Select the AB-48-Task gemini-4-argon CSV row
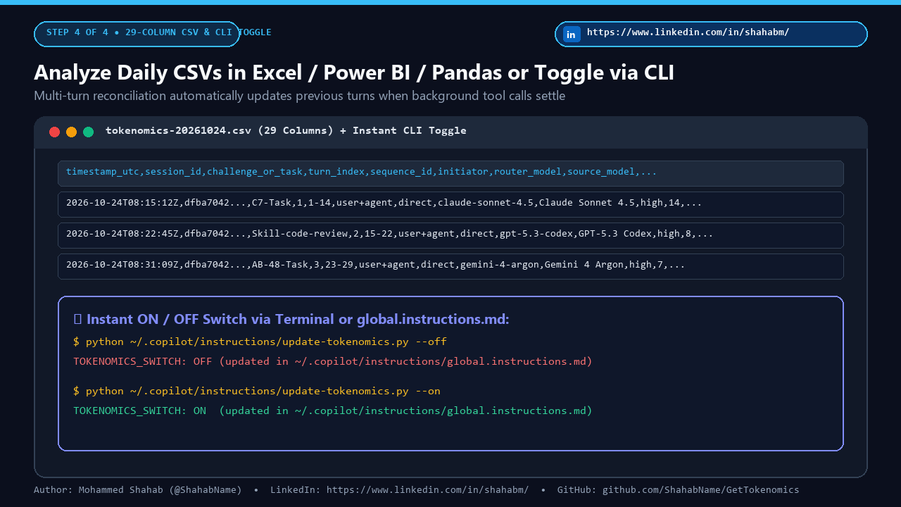Screen dimensions: 901x507 click(x=450, y=266)
